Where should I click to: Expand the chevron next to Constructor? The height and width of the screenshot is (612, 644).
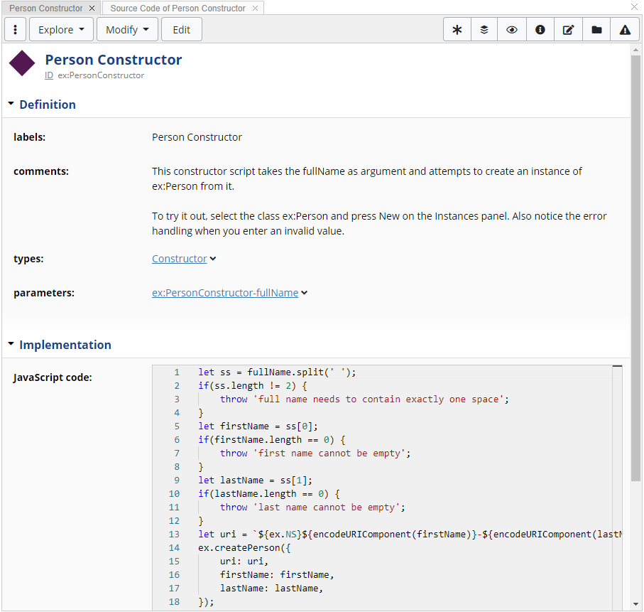click(x=213, y=259)
